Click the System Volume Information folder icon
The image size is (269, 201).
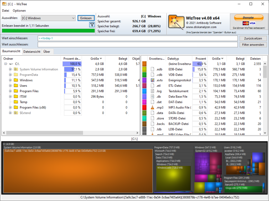click(16, 69)
